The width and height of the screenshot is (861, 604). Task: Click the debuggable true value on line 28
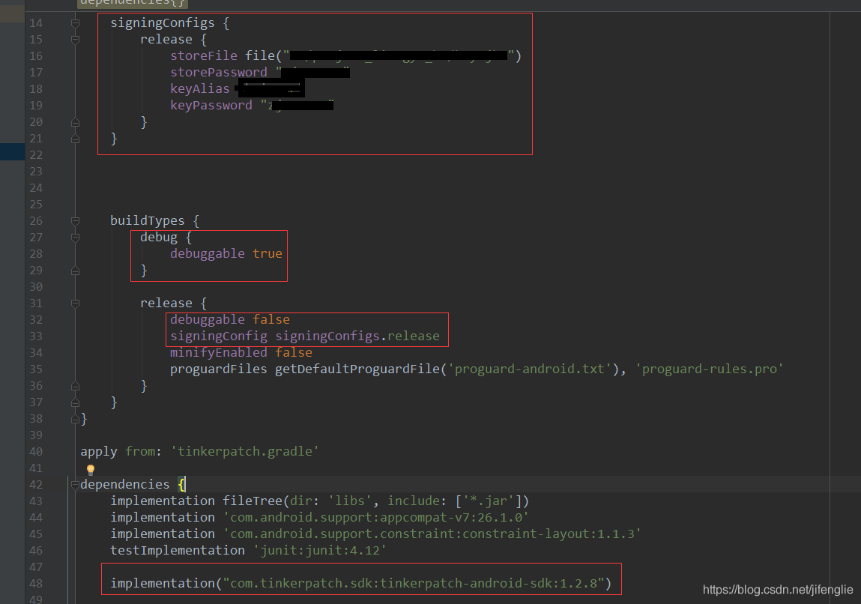click(268, 253)
